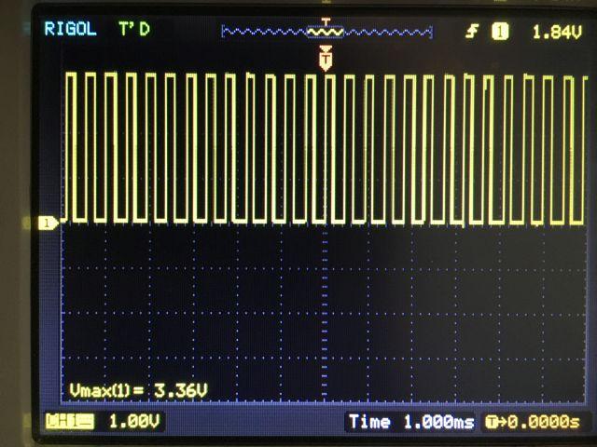Click the 1.00V vertical scale readout

(x=134, y=422)
